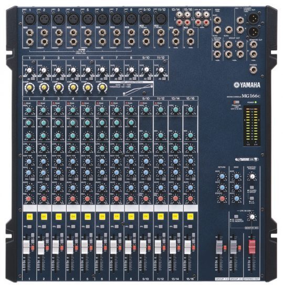Click the MG166C model name
283x288 pixels.
pos(251,96)
